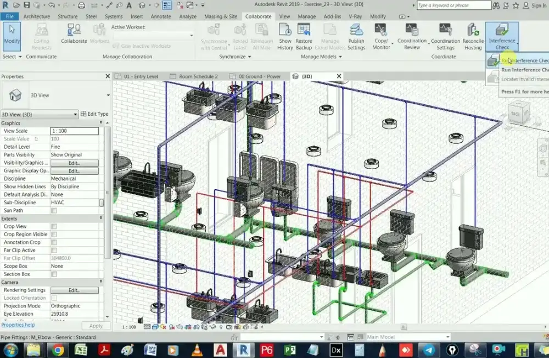Click the Revit application R logo button
The width and height of the screenshot is (549, 358).
coord(5,5)
